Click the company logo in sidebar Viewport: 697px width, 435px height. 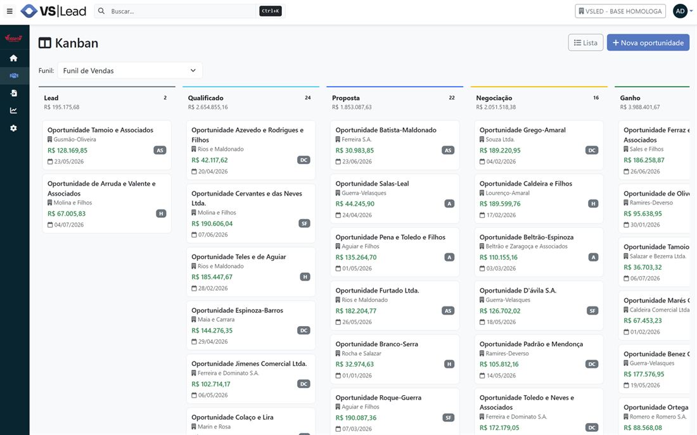[x=14, y=38]
